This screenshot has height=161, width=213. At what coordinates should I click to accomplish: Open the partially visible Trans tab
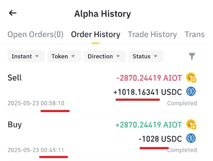(x=195, y=35)
